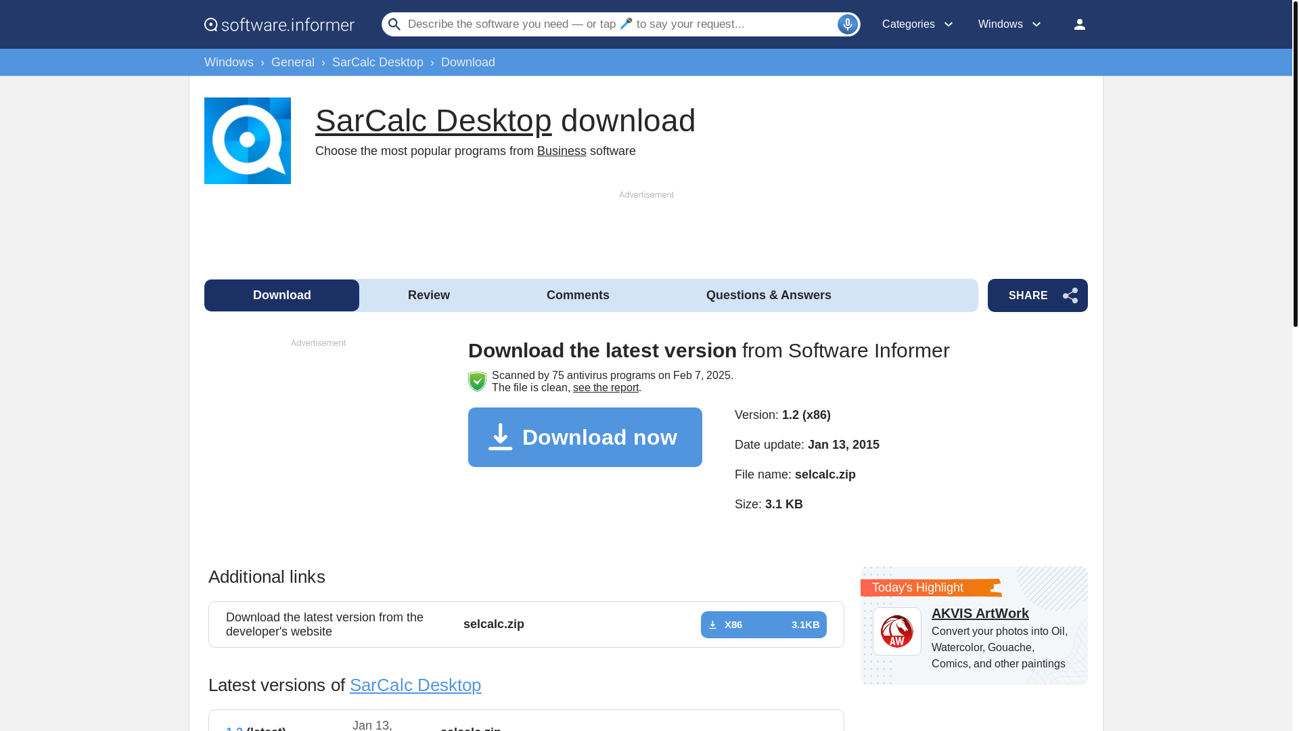1299x731 pixels.
Task: Click the Software Informer logo
Action: [x=279, y=24]
